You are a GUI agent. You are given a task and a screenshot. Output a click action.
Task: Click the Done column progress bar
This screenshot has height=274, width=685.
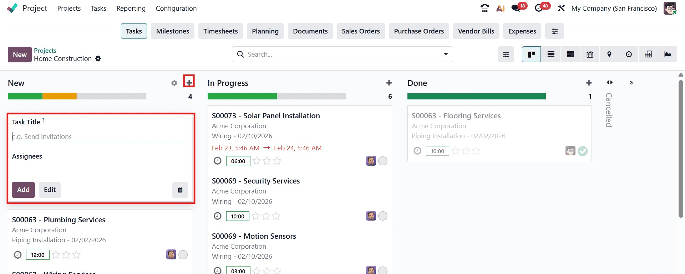(477, 96)
